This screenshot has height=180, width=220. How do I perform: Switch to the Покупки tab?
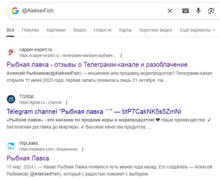30,30
